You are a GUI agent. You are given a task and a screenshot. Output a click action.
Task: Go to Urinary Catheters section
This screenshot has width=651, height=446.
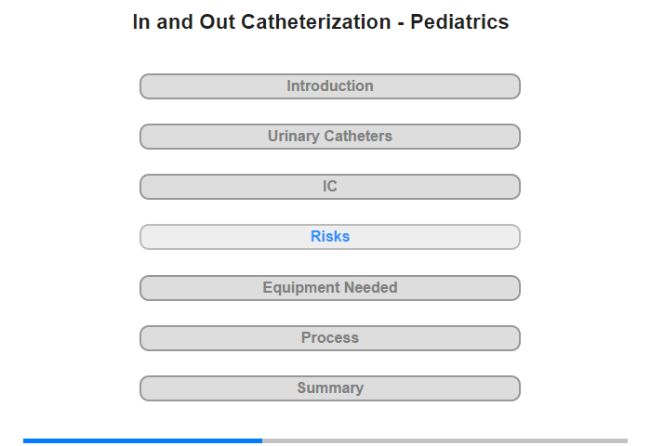(329, 137)
